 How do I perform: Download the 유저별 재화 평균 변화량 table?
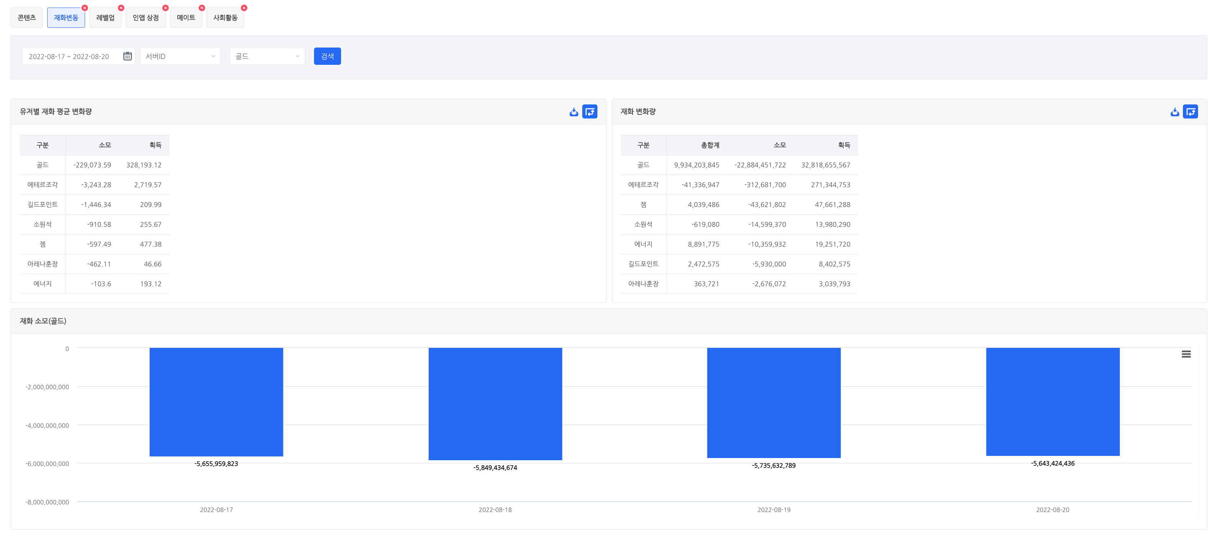tap(574, 112)
